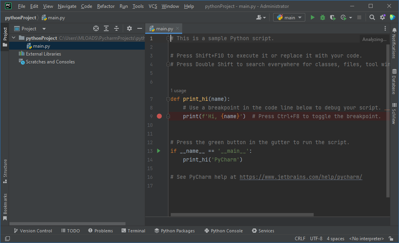The height and width of the screenshot is (243, 399).
Task: Run script from green gutter arrow on line 13
Action: 159,151
